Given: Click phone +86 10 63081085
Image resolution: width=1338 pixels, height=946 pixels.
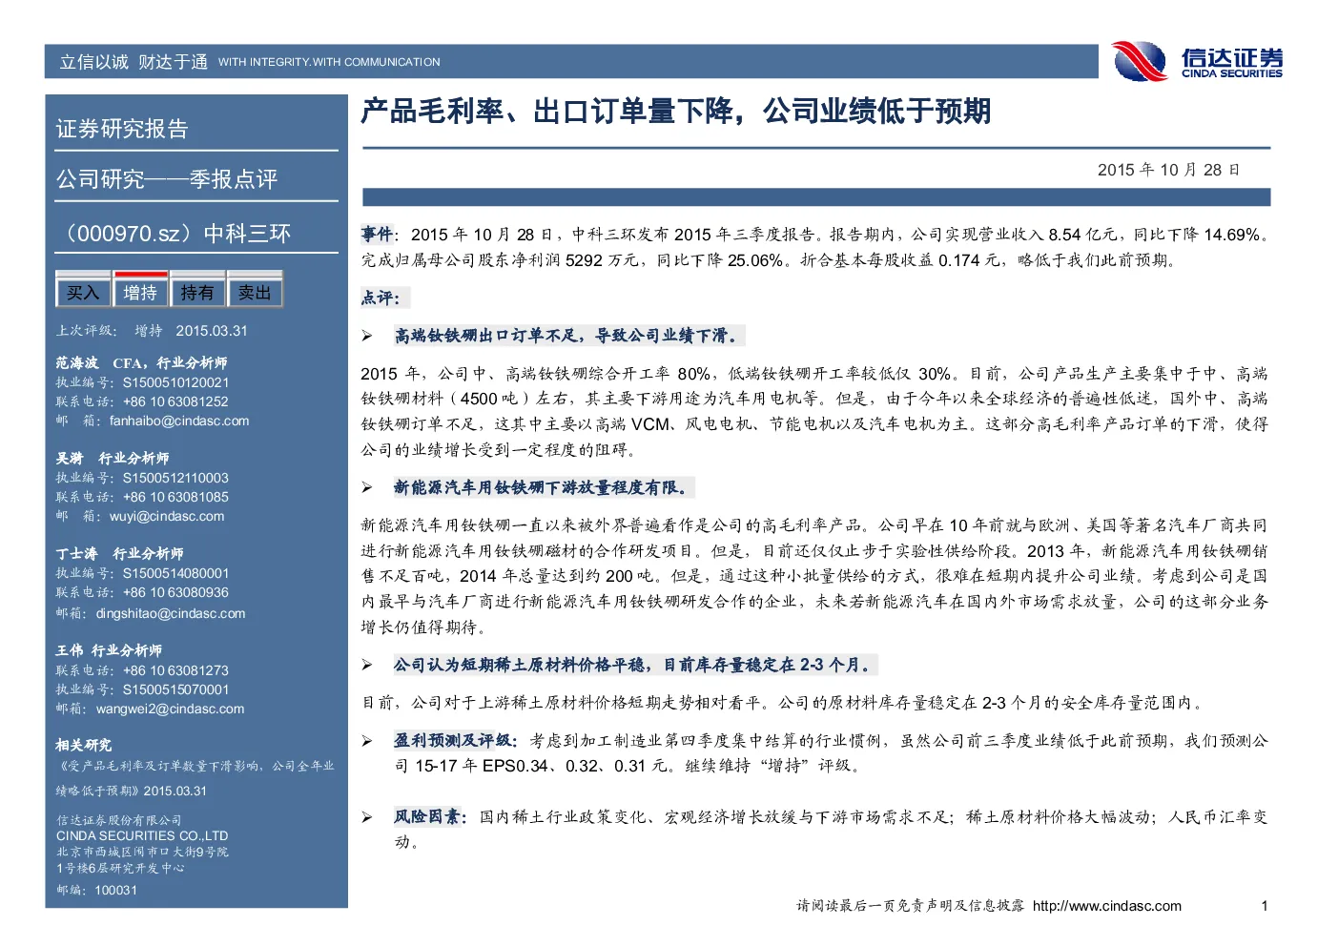Looking at the screenshot, I should pos(175,497).
